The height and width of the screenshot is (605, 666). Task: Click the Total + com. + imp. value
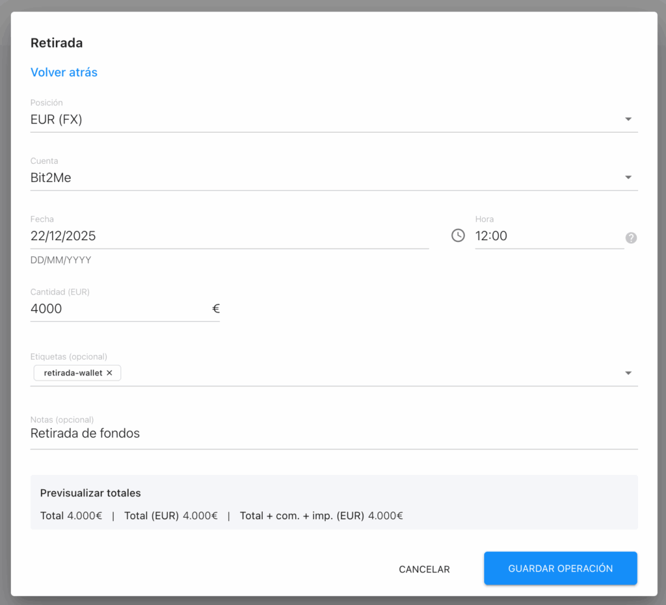[x=386, y=516]
